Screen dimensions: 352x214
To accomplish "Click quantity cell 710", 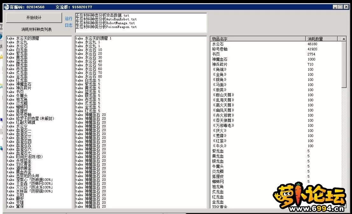I will (x=311, y=64).
